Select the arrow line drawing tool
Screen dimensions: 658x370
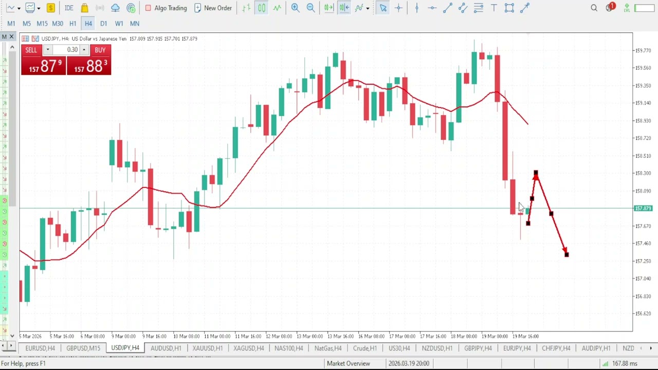pyautogui.click(x=525, y=8)
